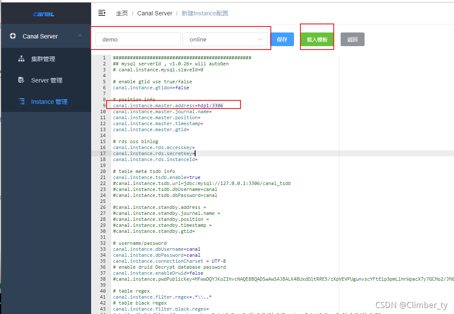Click line 'canal.instance.filter.black.regex='

pyautogui.click(x=161, y=309)
